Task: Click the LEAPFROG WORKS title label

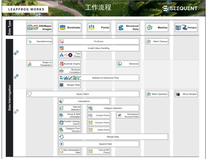Action: click(x=26, y=9)
